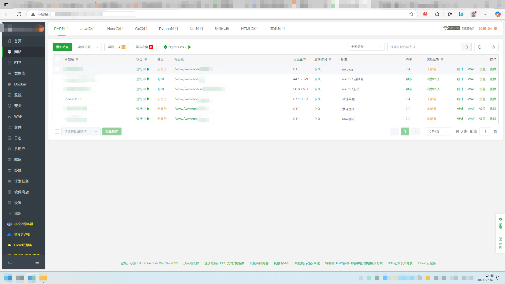The image size is (505, 284).
Task: Sort by 到期时间 column arrows
Action: click(330, 59)
